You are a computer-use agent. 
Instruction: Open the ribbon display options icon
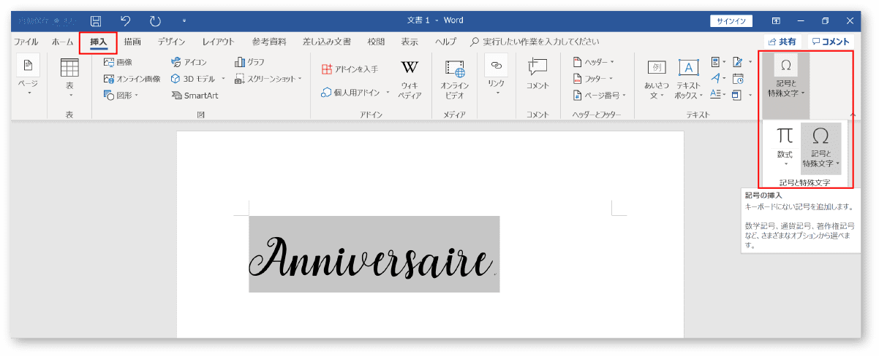pos(776,21)
